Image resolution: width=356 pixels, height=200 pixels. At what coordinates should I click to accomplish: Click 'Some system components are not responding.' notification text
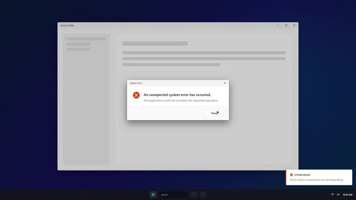pyautogui.click(x=317, y=180)
